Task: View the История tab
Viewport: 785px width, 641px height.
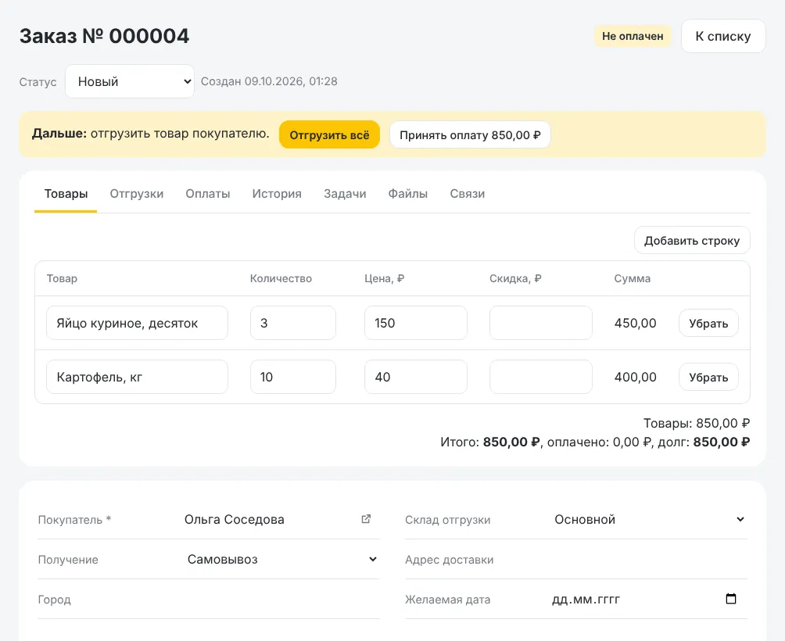Action: tap(277, 194)
